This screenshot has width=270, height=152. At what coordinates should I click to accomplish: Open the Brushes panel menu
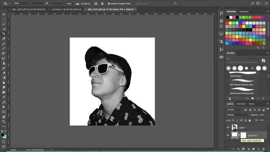pyautogui.click(x=267, y=53)
